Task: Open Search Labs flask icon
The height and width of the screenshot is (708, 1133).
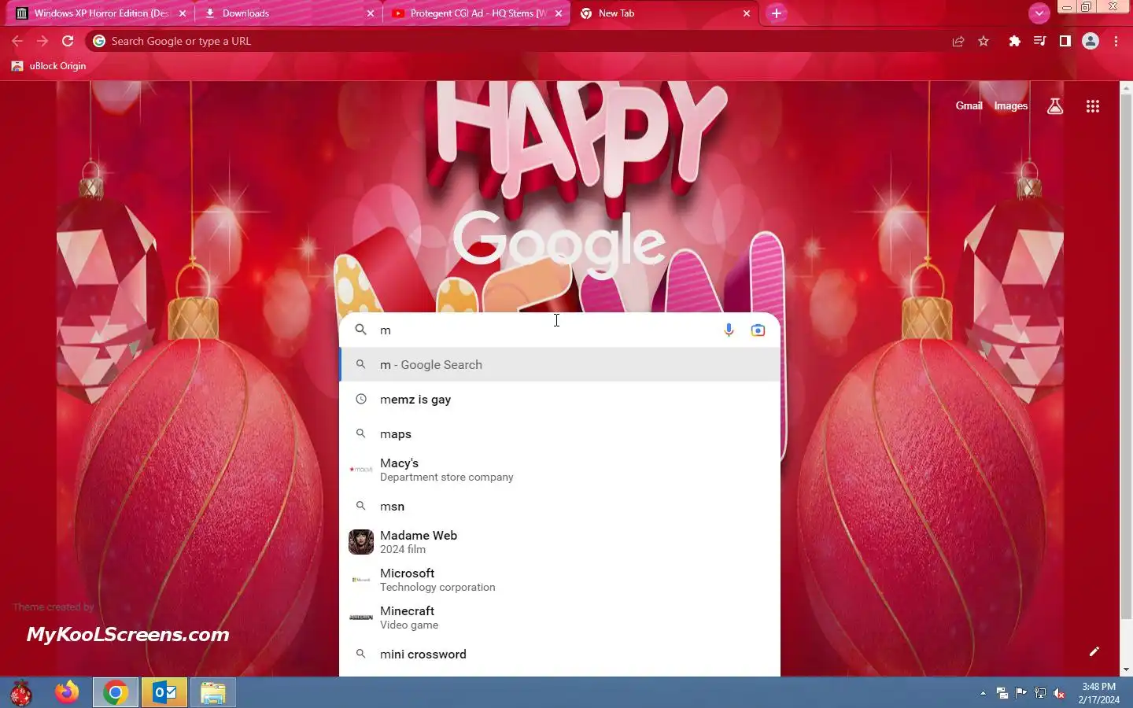Action: [x=1055, y=106]
